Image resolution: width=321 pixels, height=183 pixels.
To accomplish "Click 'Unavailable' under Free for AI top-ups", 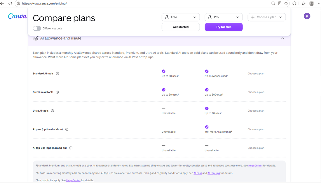I will tap(169, 150).
